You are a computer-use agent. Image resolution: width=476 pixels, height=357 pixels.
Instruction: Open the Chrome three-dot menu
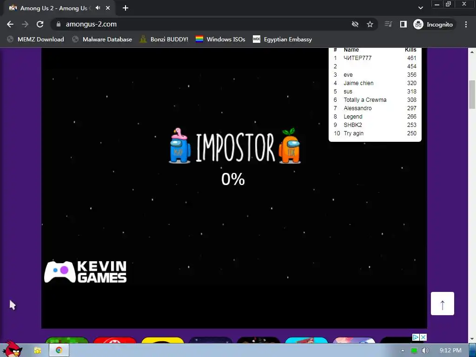pyautogui.click(x=466, y=24)
